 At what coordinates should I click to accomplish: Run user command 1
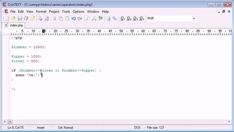coord(123,19)
